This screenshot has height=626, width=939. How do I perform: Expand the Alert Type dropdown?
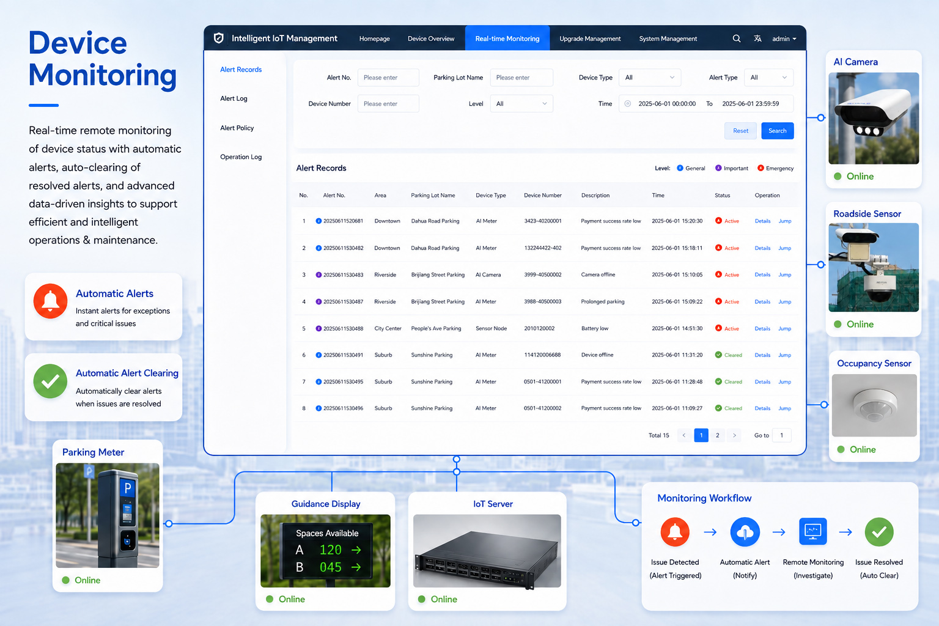point(769,78)
